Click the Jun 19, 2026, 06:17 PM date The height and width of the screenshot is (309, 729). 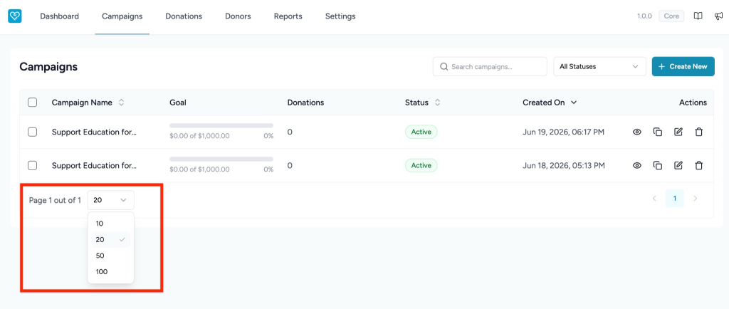click(x=564, y=132)
